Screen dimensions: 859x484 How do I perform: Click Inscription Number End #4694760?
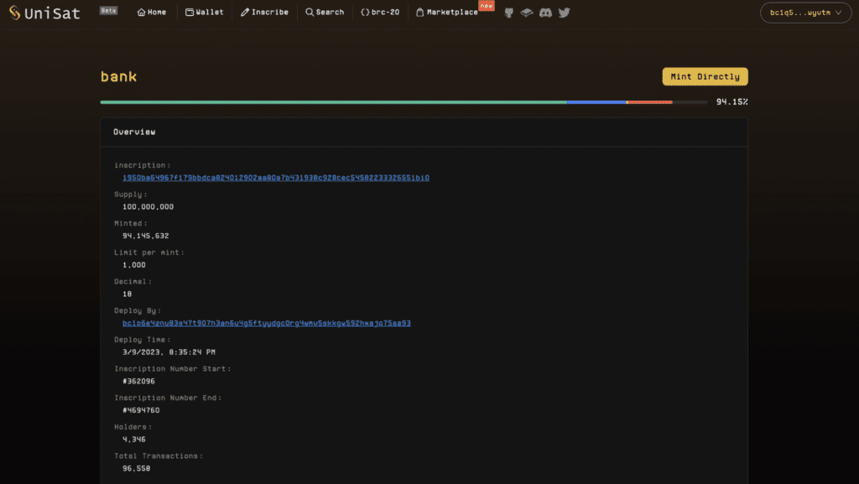(141, 410)
